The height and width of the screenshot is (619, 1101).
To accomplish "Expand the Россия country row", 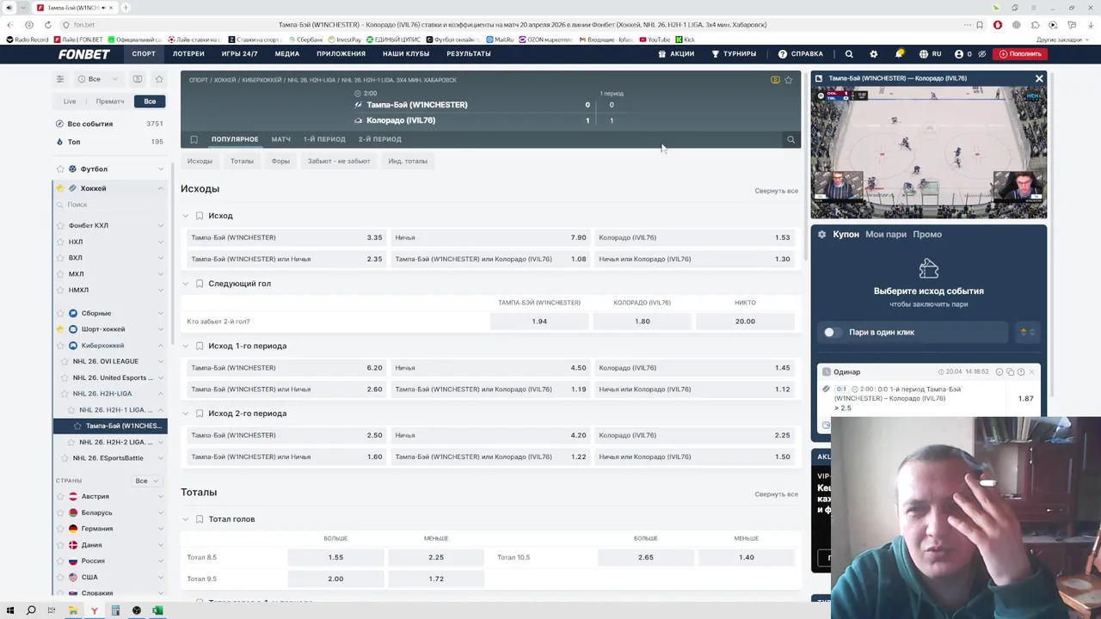I will pyautogui.click(x=160, y=561).
